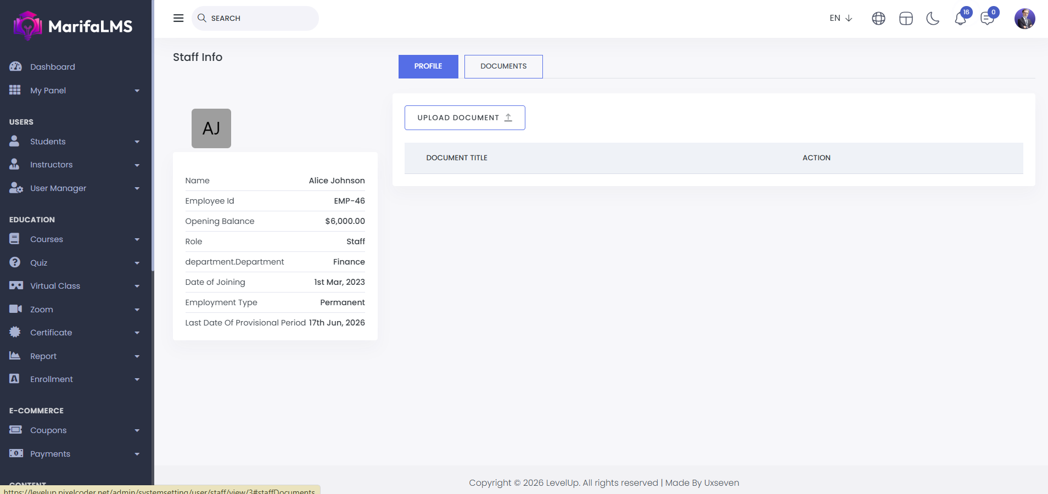Image resolution: width=1048 pixels, height=494 pixels.
Task: Open the Dashboard link in sidebar
Action: click(x=53, y=67)
